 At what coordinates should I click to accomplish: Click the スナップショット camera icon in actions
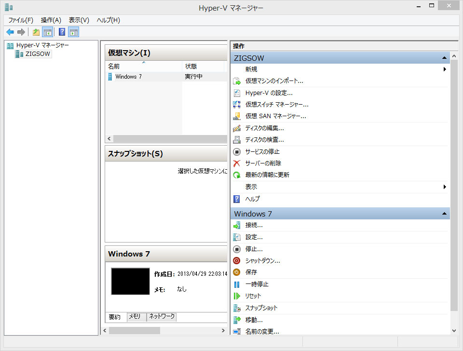237,308
